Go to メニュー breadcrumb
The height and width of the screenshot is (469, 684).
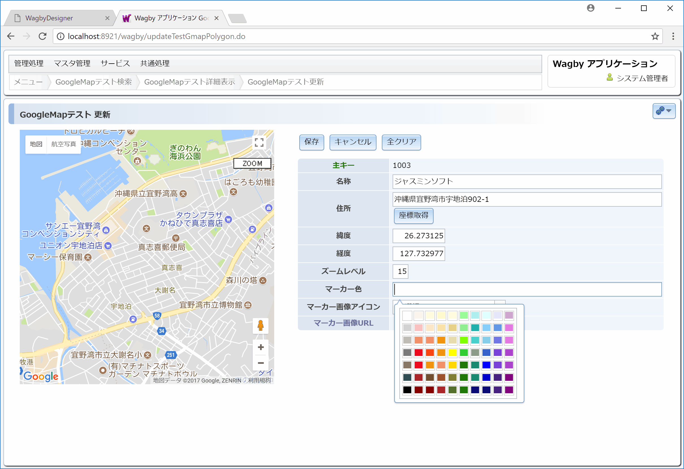pos(28,82)
